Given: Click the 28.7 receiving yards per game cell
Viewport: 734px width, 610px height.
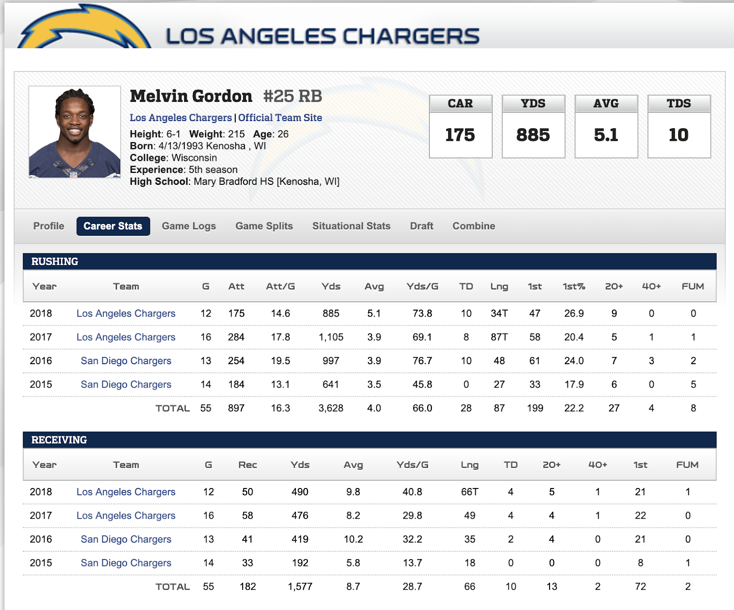Looking at the screenshot, I should (412, 587).
